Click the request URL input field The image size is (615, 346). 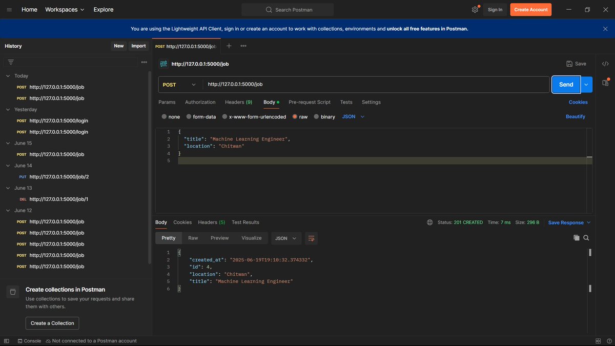(376, 85)
